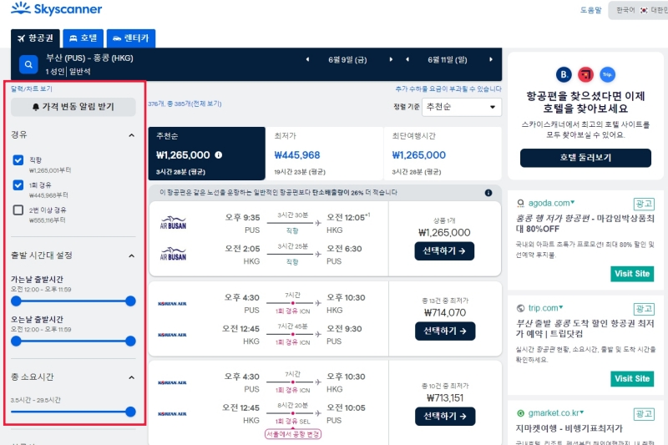Open the language and country selector
This screenshot has width=668, height=445.
(639, 10)
